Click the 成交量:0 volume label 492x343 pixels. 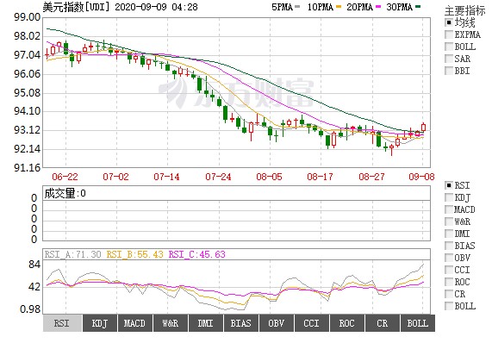[x=65, y=193]
